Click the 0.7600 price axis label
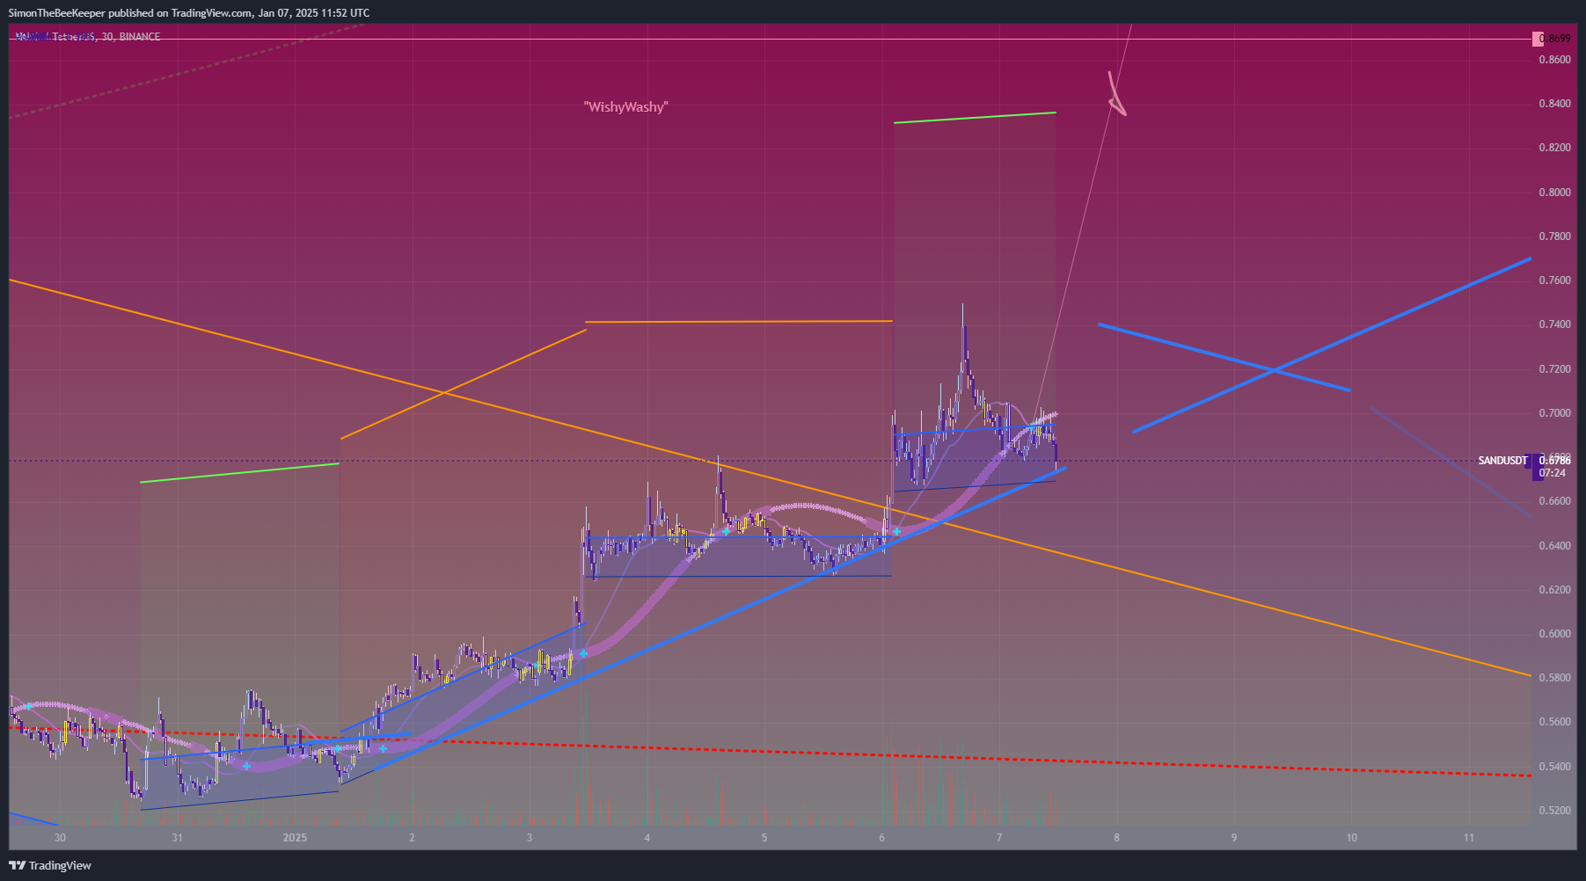 click(1554, 280)
